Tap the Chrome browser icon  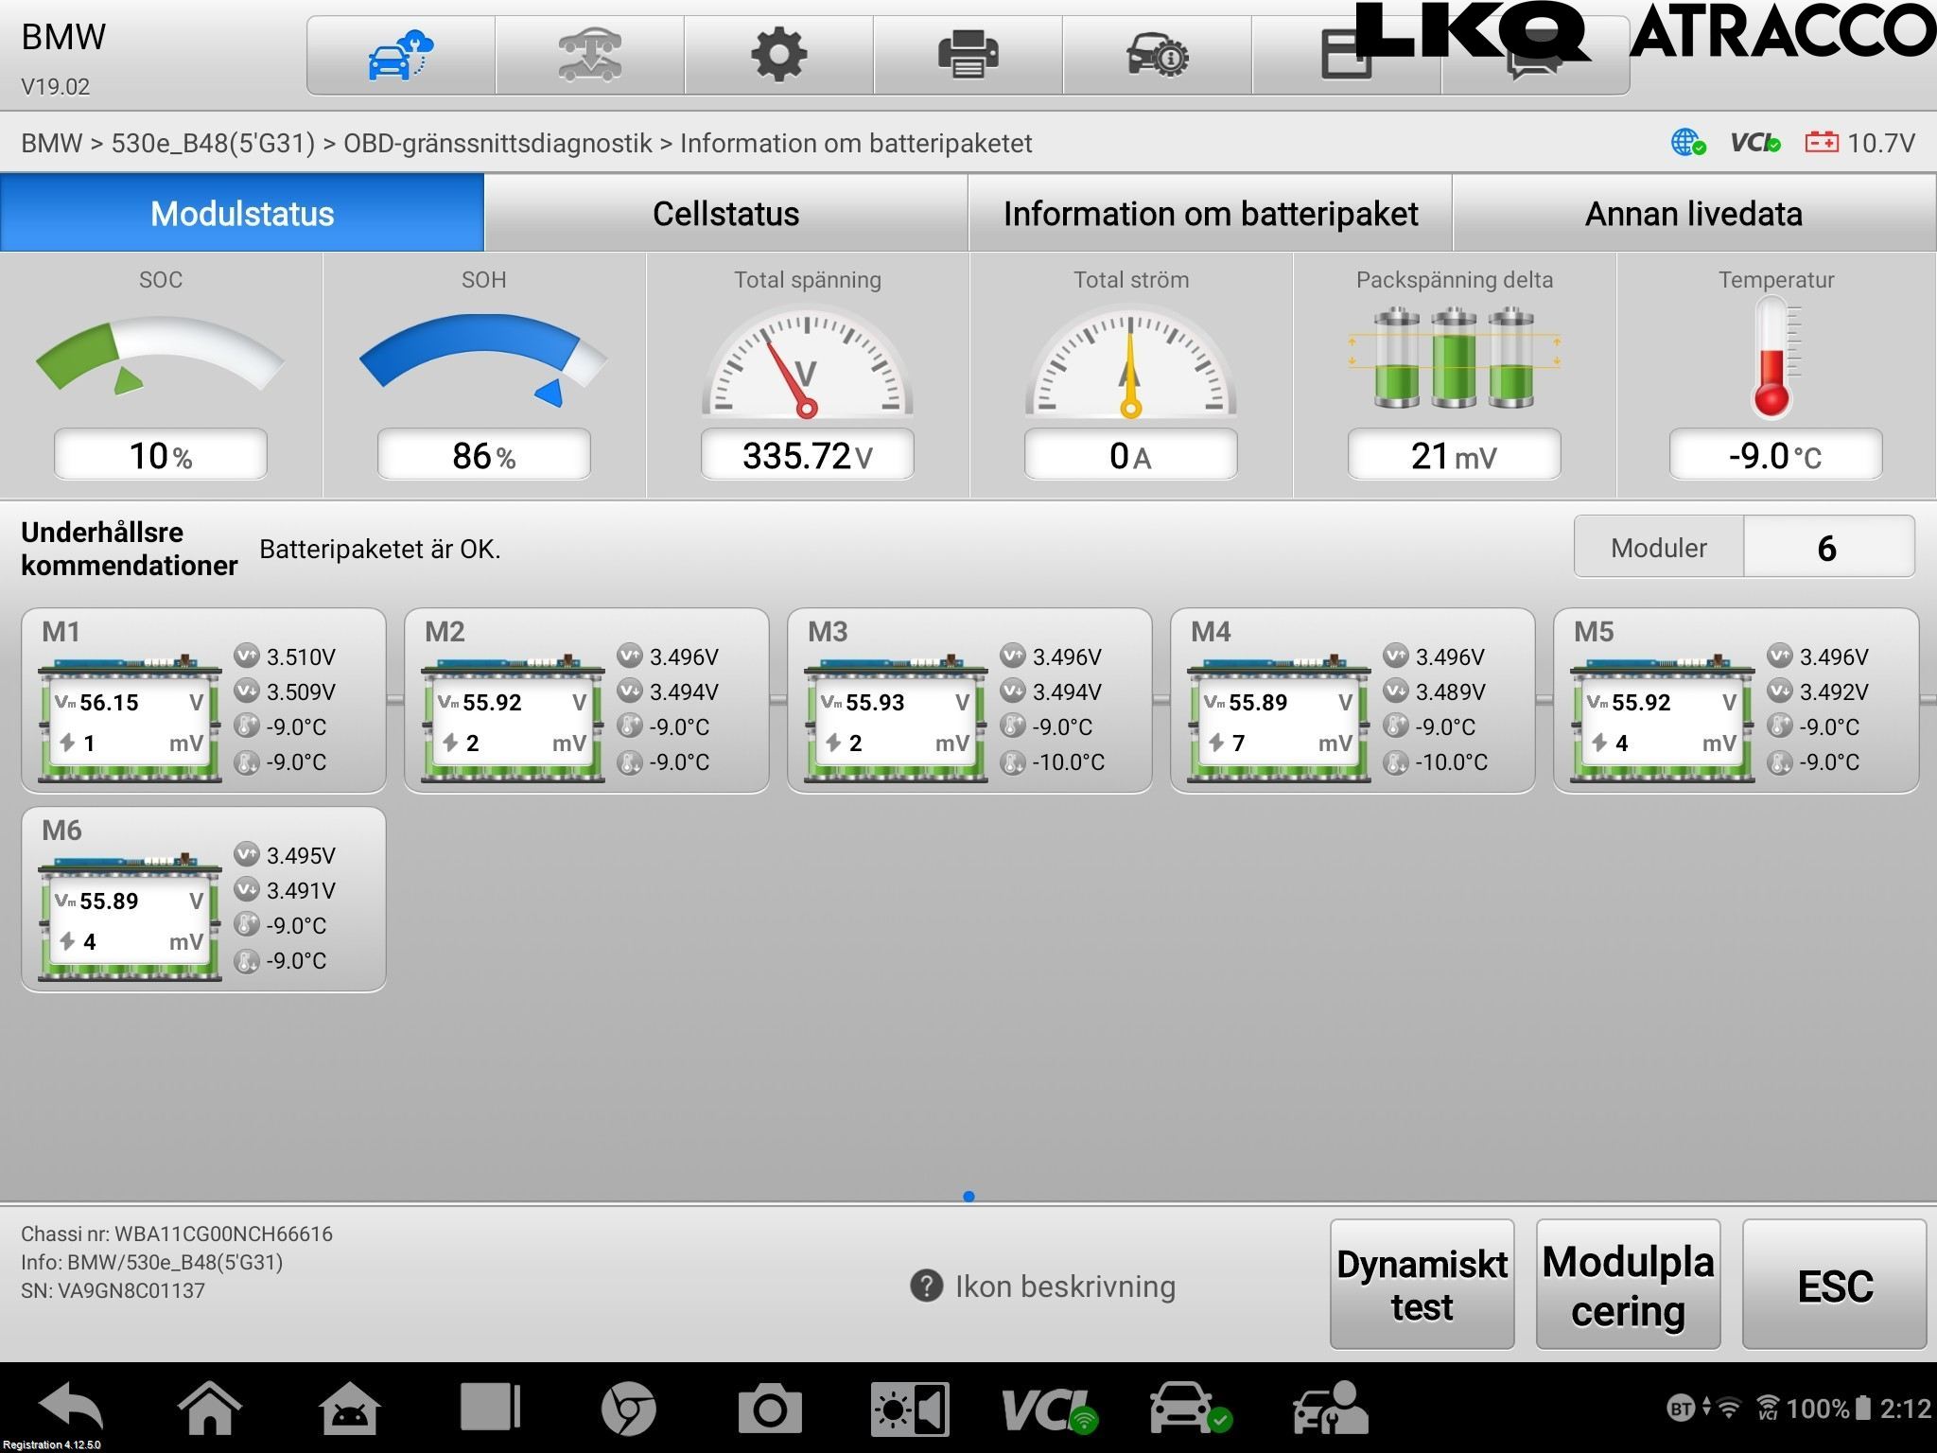click(x=628, y=1409)
